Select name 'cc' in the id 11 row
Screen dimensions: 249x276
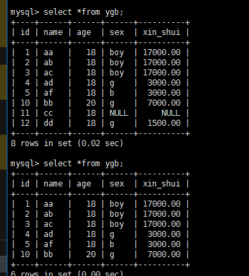48,113
